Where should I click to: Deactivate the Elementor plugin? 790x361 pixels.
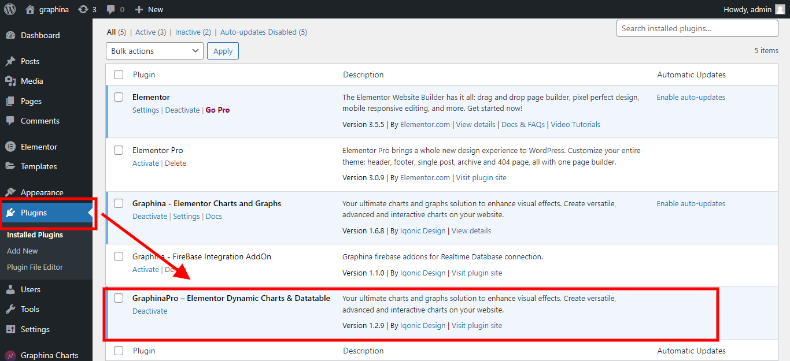(182, 110)
